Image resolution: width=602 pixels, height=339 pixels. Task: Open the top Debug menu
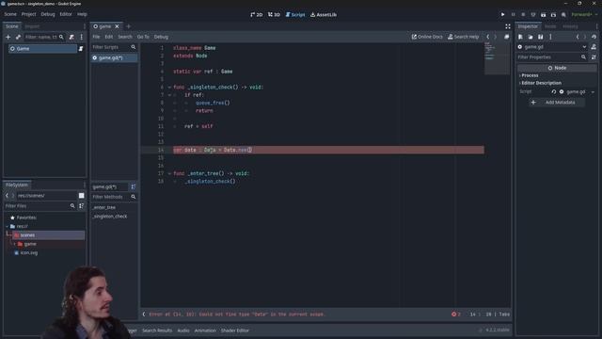(48, 14)
